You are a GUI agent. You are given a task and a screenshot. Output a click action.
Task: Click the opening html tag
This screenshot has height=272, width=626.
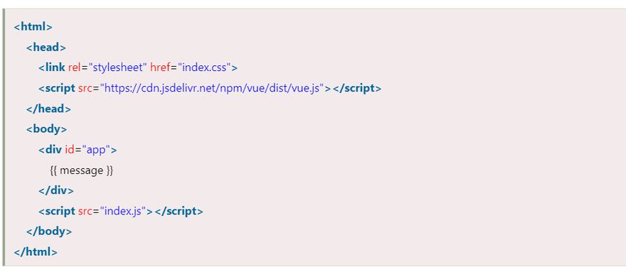pyautogui.click(x=33, y=27)
